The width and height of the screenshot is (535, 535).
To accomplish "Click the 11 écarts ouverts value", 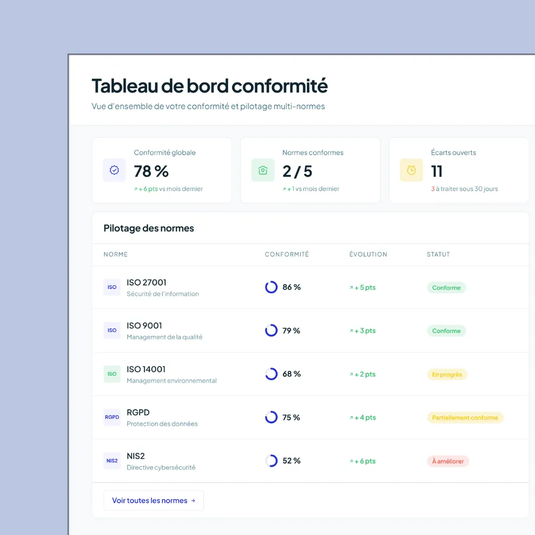I will click(437, 171).
